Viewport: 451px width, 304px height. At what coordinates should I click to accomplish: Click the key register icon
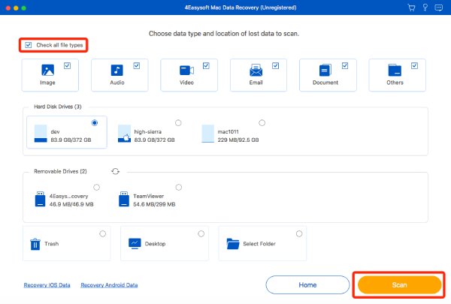point(425,8)
